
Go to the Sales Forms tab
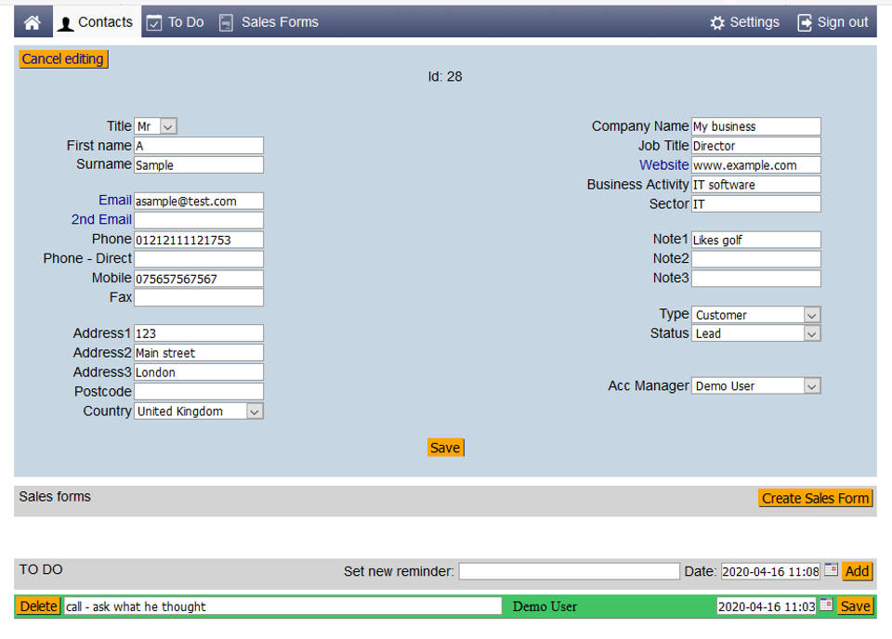(x=269, y=22)
